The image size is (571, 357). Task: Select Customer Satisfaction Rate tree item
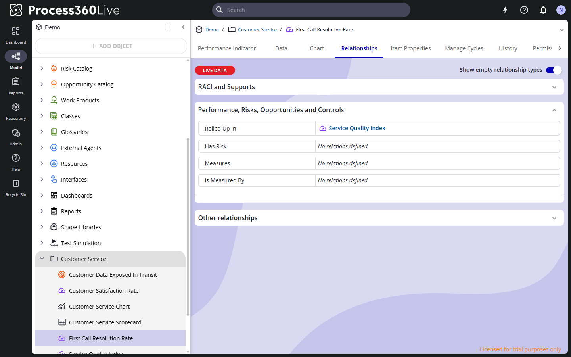tap(110, 290)
